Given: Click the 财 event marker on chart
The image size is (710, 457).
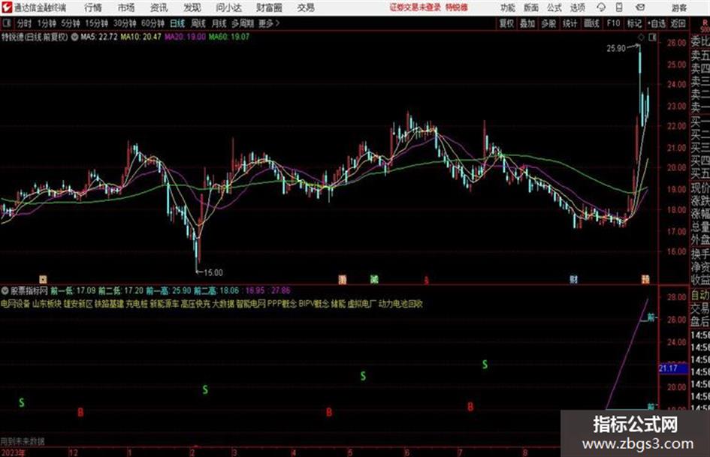Looking at the screenshot, I should [x=573, y=279].
